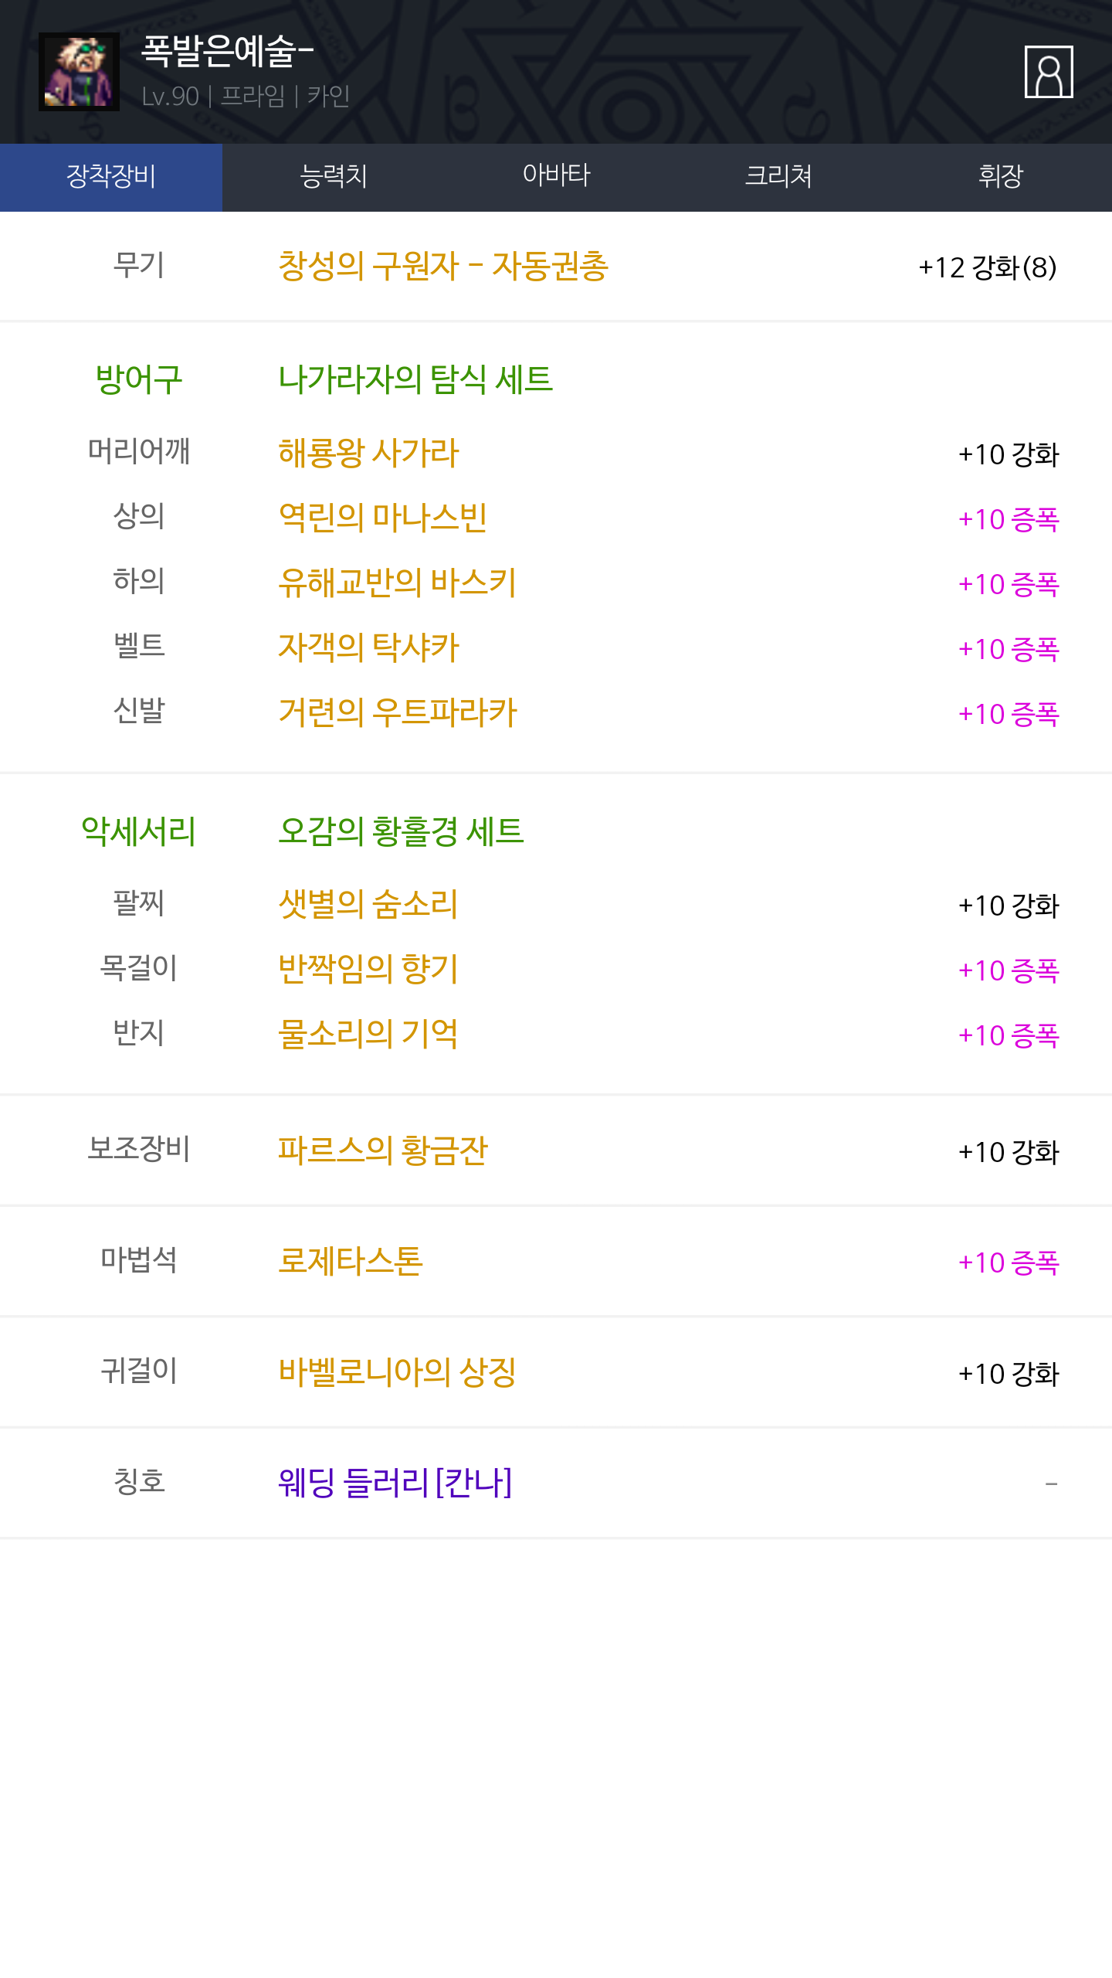View the 물소리의 기억 ring item

click(368, 1035)
